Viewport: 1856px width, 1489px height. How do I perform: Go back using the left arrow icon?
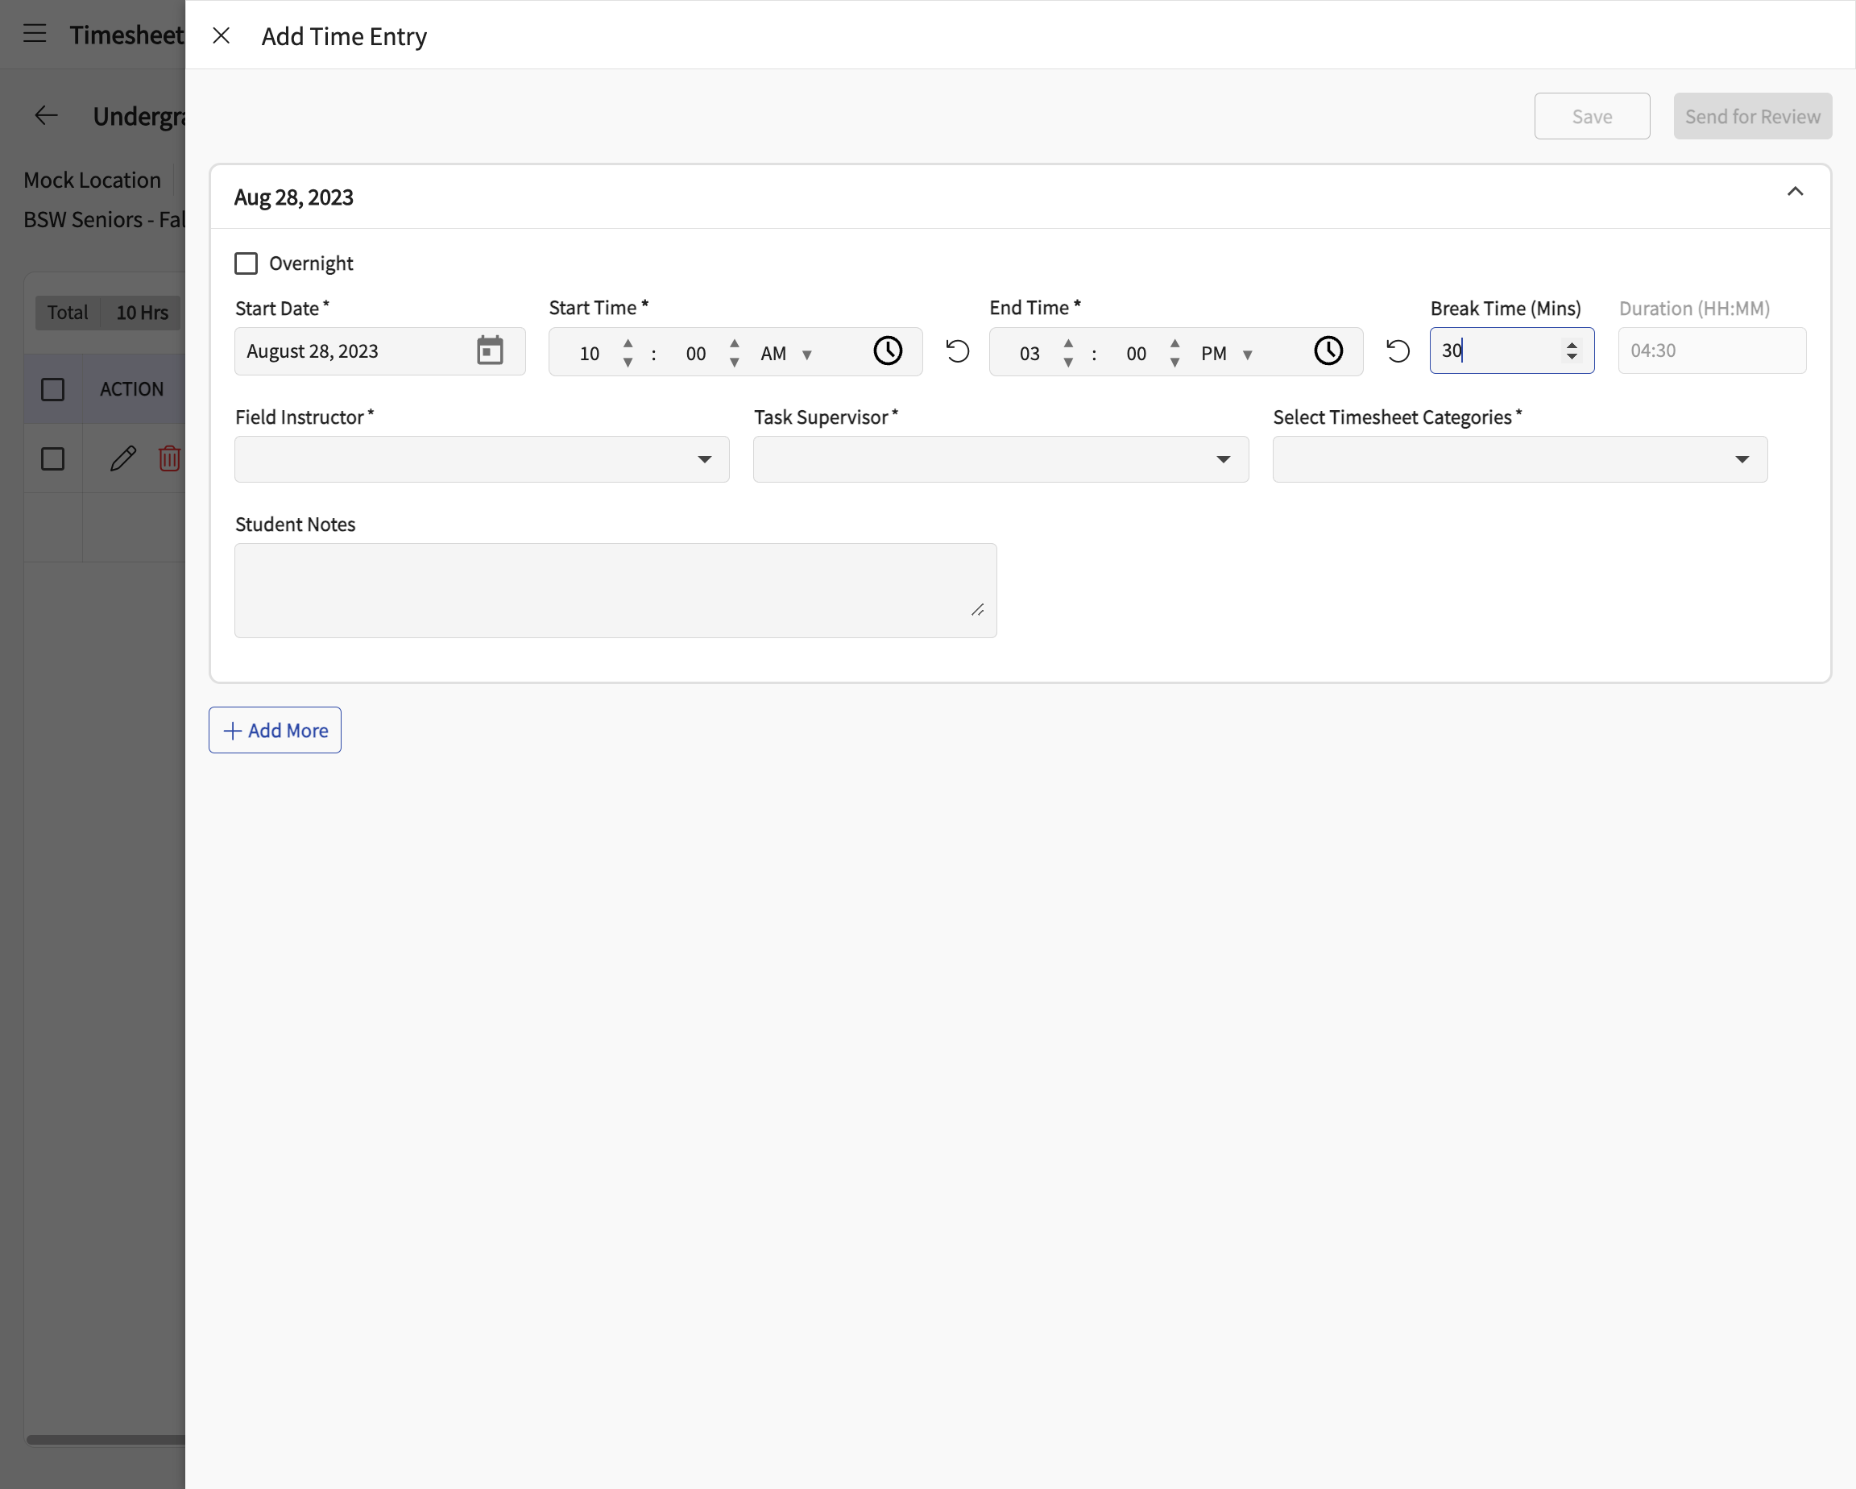pos(46,115)
